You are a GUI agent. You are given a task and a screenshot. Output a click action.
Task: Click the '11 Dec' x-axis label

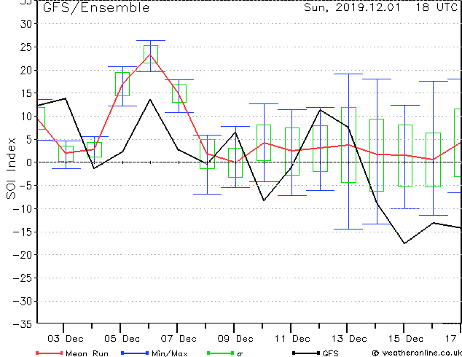tap(292, 339)
